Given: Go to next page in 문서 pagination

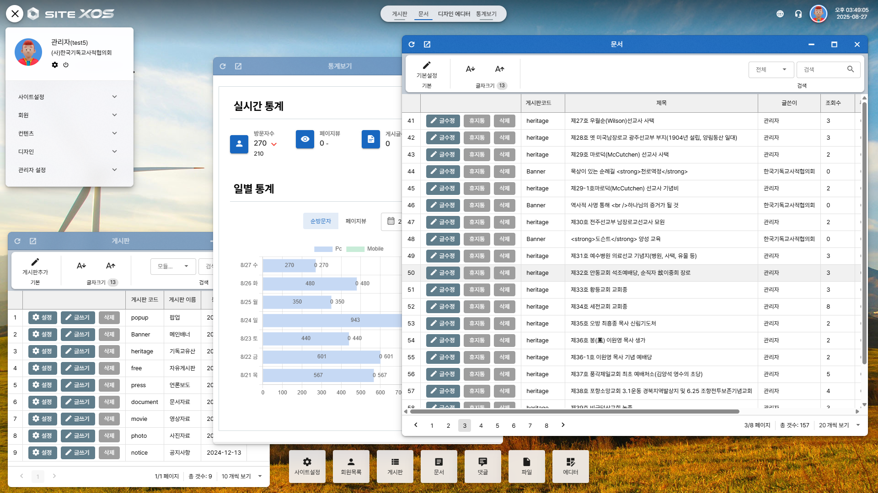Looking at the screenshot, I should [x=563, y=425].
